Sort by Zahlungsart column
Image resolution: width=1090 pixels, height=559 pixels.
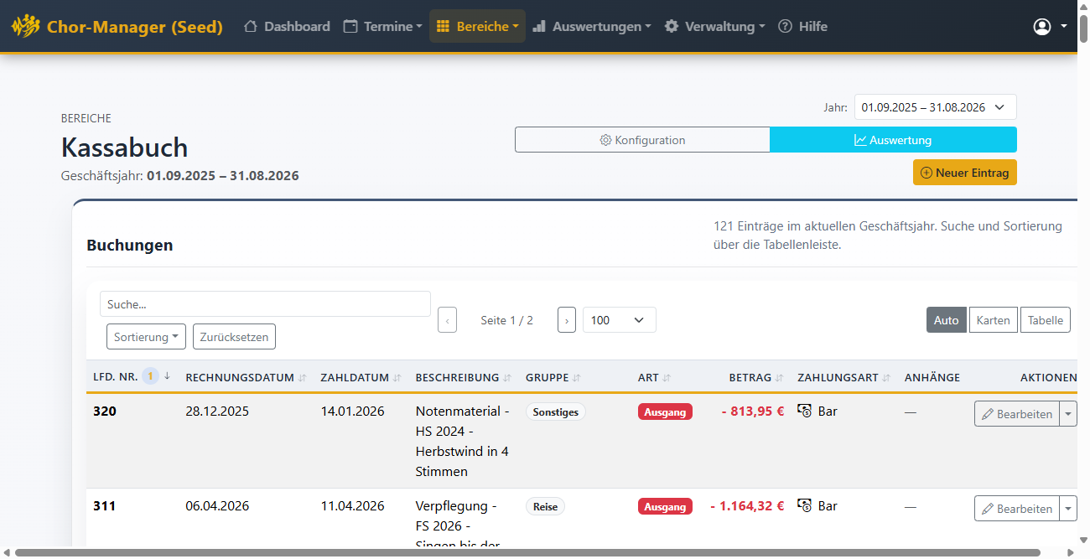[x=844, y=378]
